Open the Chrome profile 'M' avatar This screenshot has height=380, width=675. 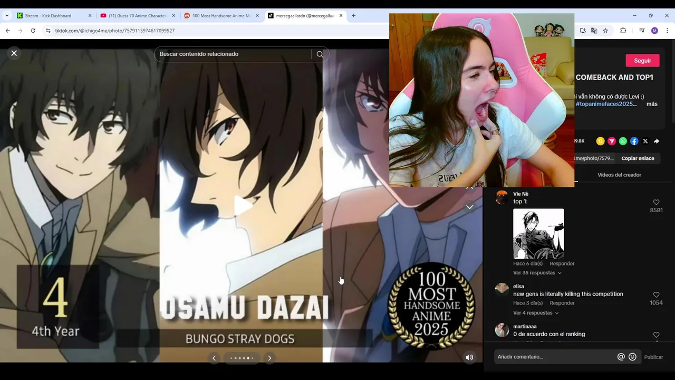click(654, 31)
